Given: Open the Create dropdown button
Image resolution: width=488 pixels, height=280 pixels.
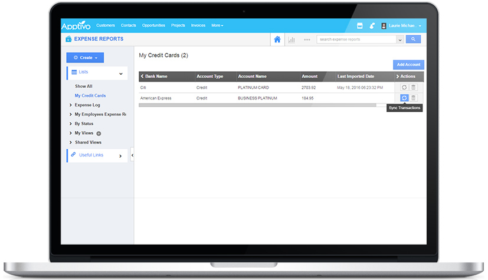Looking at the screenshot, I should pos(85,58).
